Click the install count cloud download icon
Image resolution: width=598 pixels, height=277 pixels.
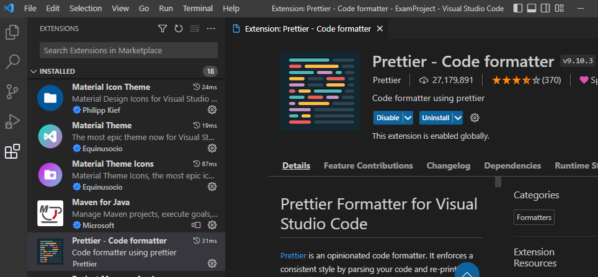(423, 80)
